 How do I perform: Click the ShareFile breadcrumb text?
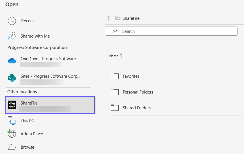pyautogui.click(x=131, y=18)
